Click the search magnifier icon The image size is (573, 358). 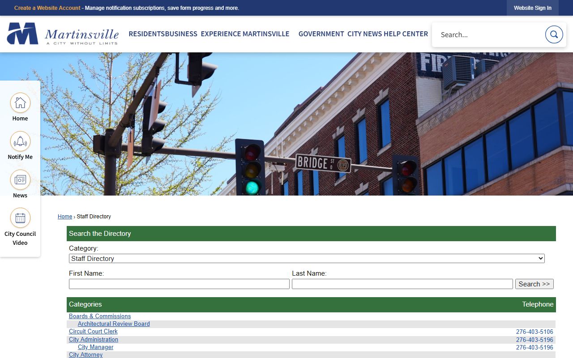[x=554, y=34]
